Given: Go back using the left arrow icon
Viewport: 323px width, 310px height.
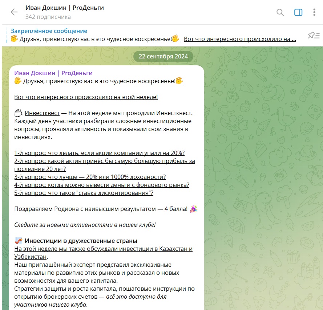Looking at the screenshot, I should [x=14, y=12].
